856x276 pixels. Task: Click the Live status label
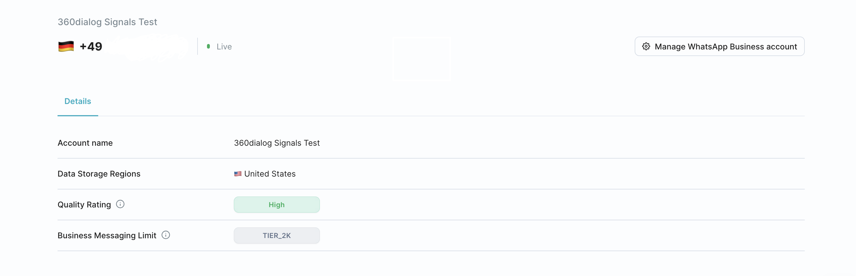click(224, 47)
